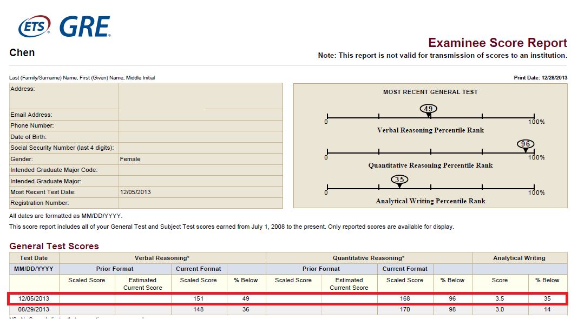Click the Analytical Writing Percentile Rank caption
Image resolution: width=571 pixels, height=319 pixels.
click(x=430, y=201)
